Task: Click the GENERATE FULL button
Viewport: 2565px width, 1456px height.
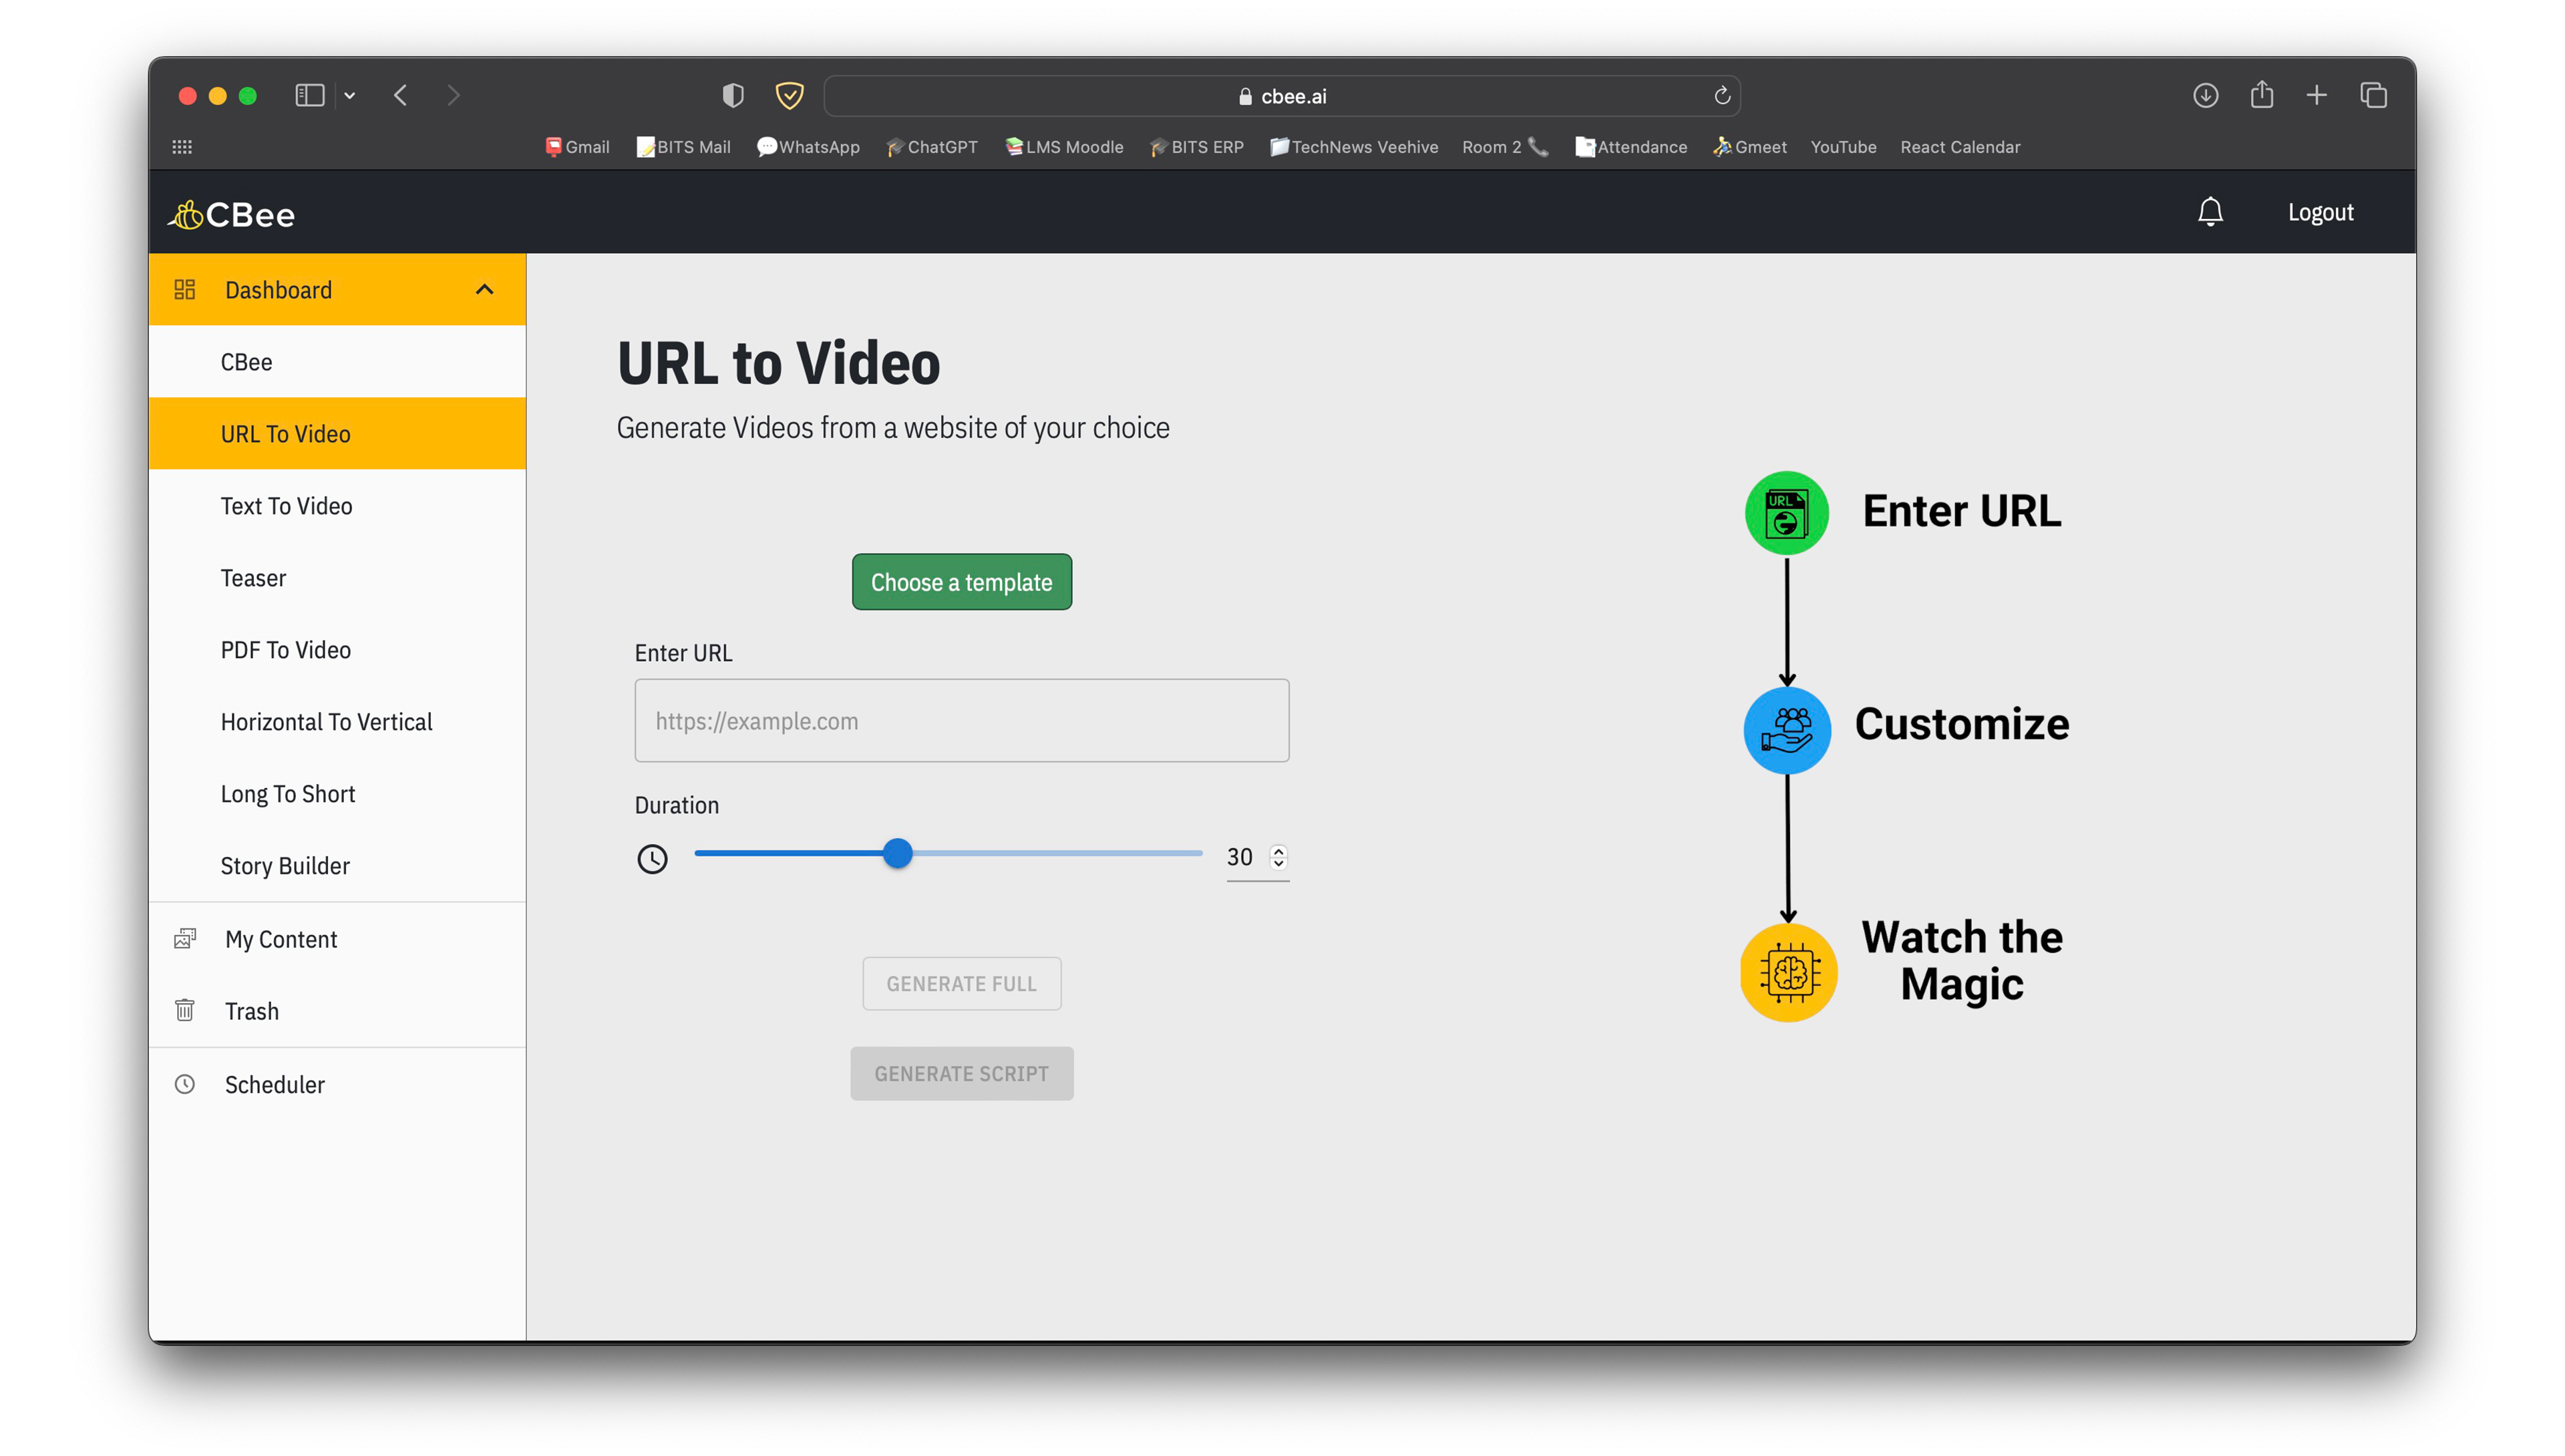Action: [961, 984]
